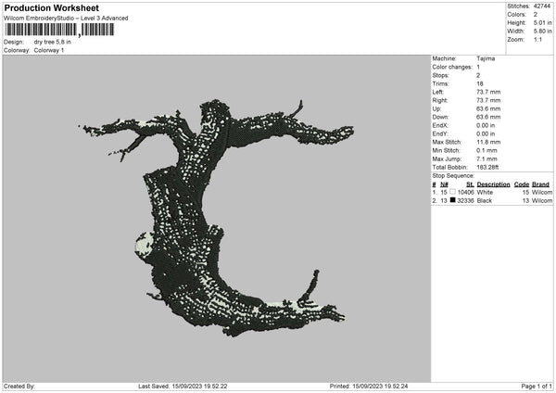
Task: Click the 'Description' column header
Action: tap(493, 184)
